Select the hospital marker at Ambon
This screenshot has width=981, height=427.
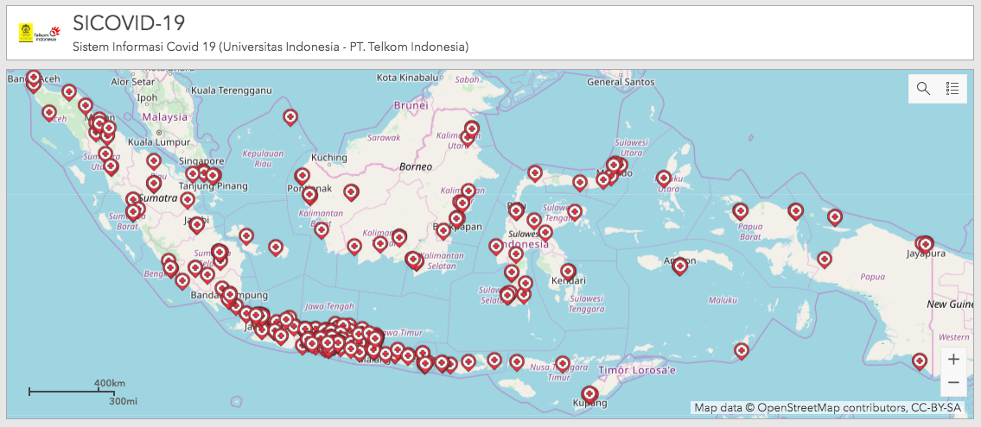[680, 265]
